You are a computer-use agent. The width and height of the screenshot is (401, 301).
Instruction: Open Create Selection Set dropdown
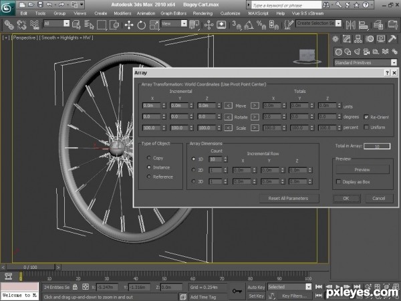click(x=339, y=23)
